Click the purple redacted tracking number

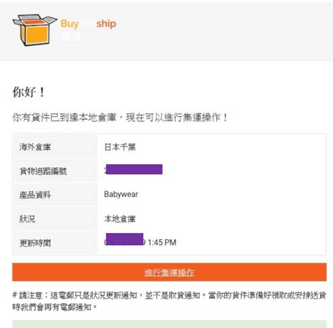(134, 169)
